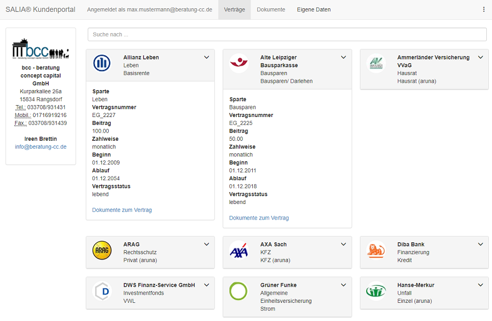This screenshot has width=492, height=321.
Task: Open the Eigene Daten tab
Action: pos(314,9)
